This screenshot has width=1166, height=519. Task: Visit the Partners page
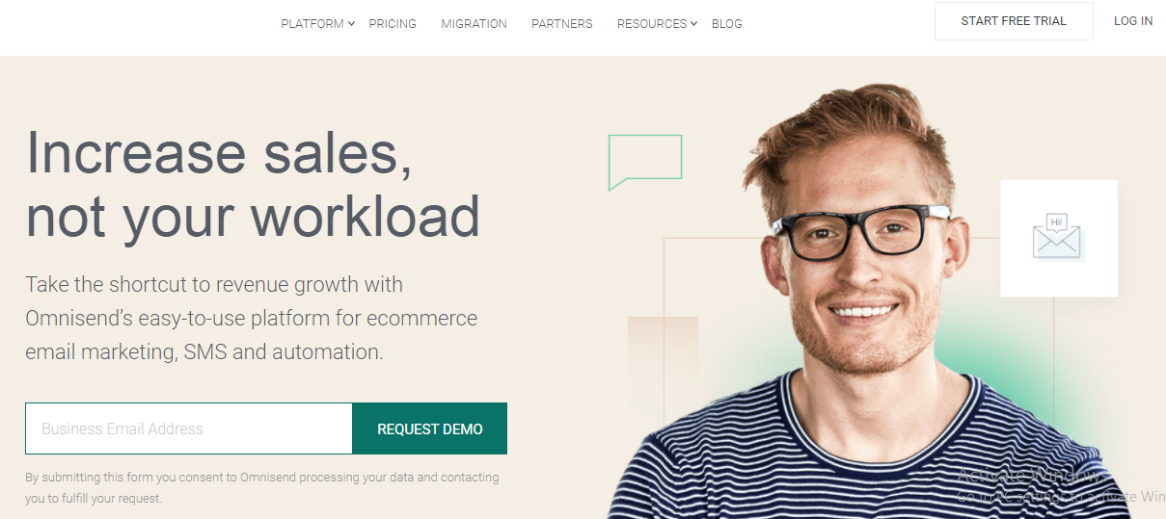click(562, 23)
